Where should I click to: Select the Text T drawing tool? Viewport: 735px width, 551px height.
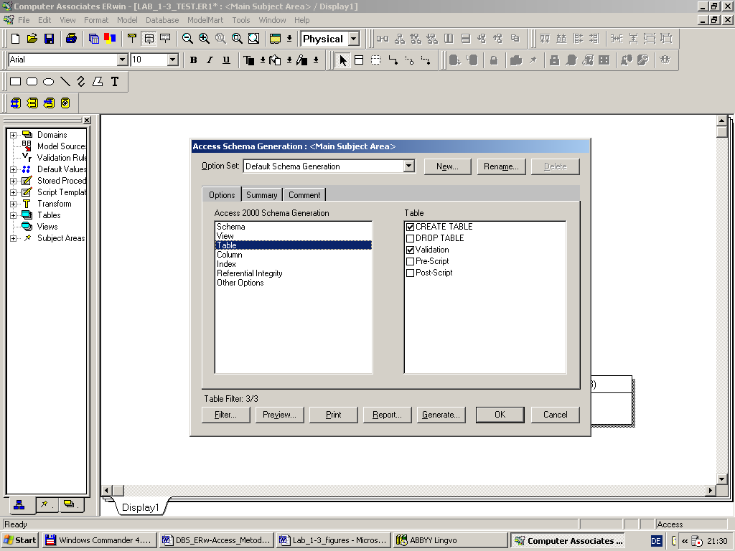click(115, 82)
